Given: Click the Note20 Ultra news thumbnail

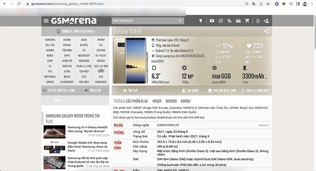Looking at the screenshot, I should tap(55, 132).
